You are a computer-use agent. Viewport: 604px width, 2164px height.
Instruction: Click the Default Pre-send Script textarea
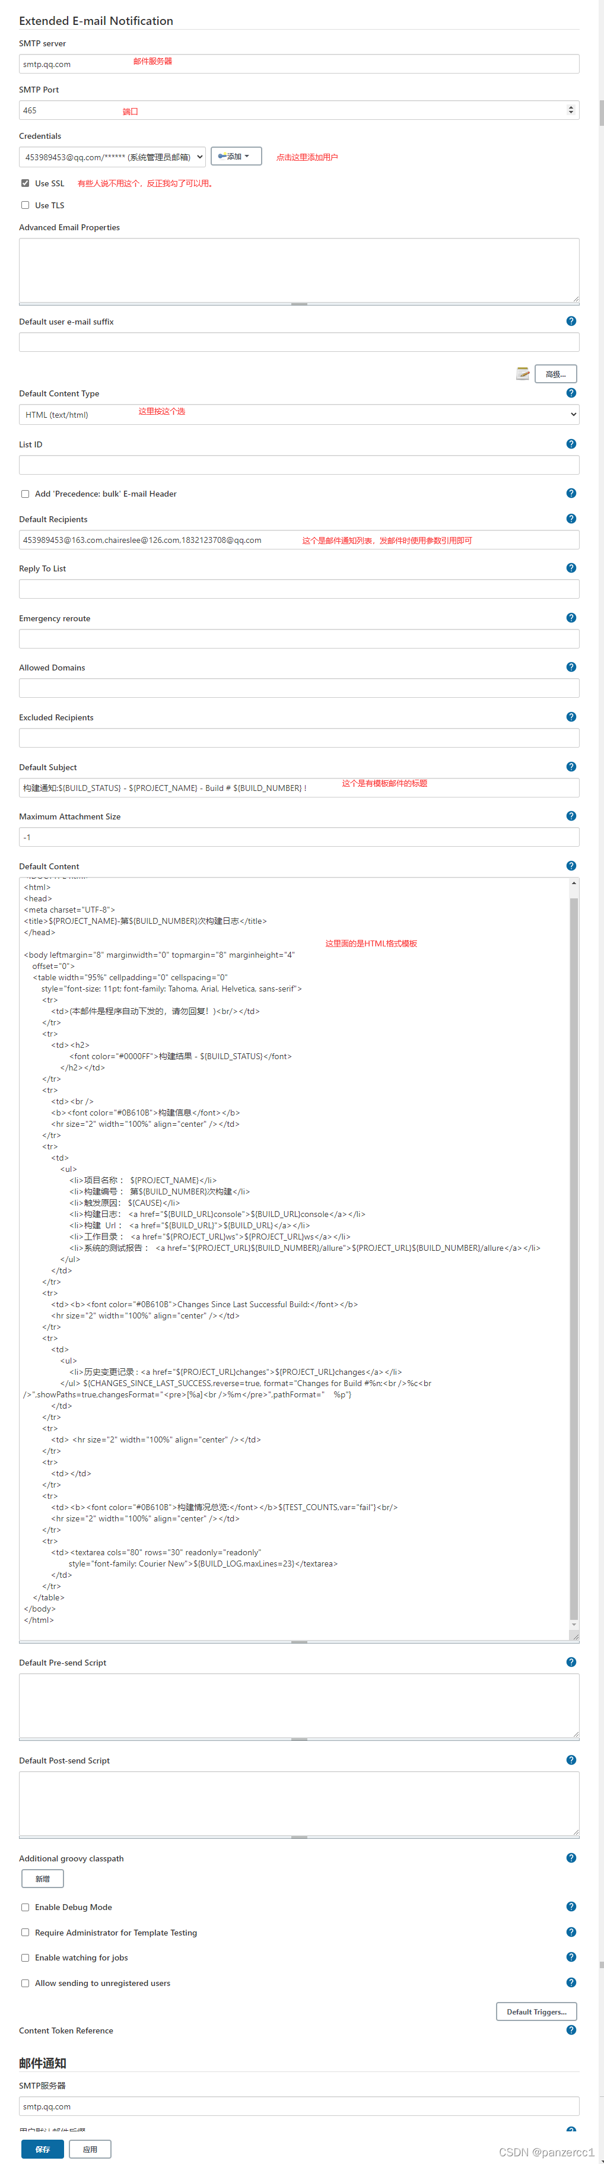[299, 1705]
